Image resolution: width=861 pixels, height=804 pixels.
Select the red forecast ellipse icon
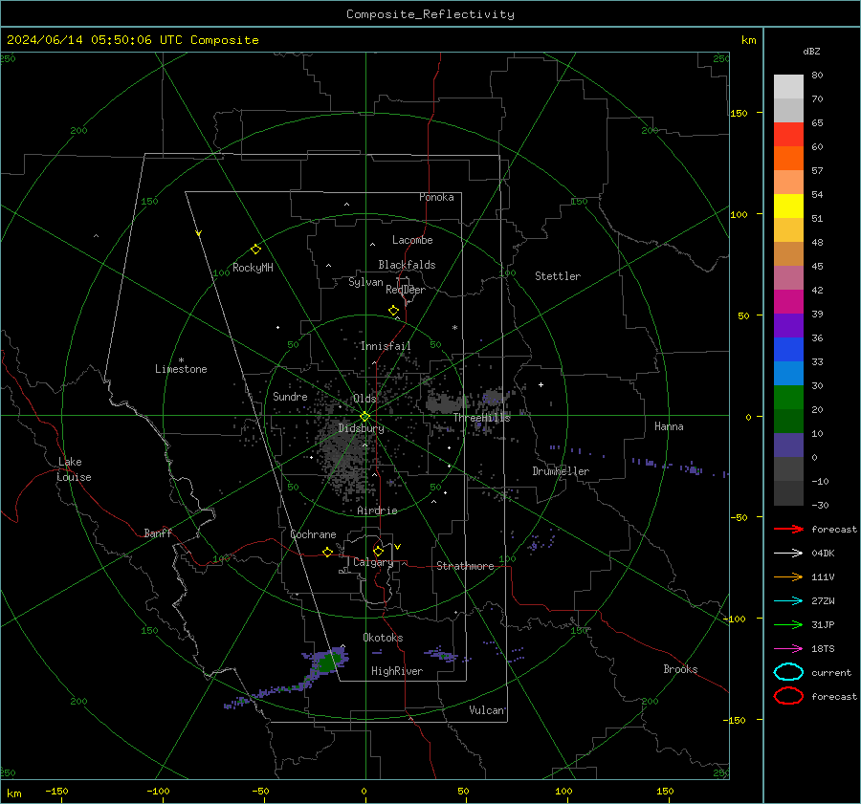788,696
